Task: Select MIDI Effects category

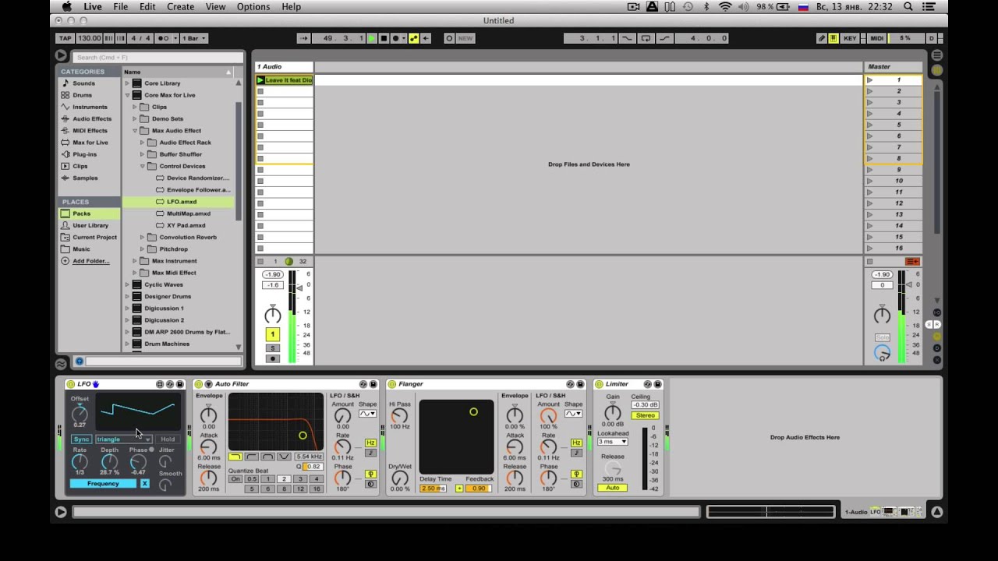Action: click(x=90, y=130)
